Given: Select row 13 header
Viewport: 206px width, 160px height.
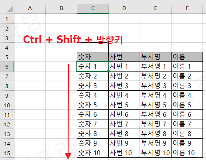Looking at the screenshot, I should 7,134.
